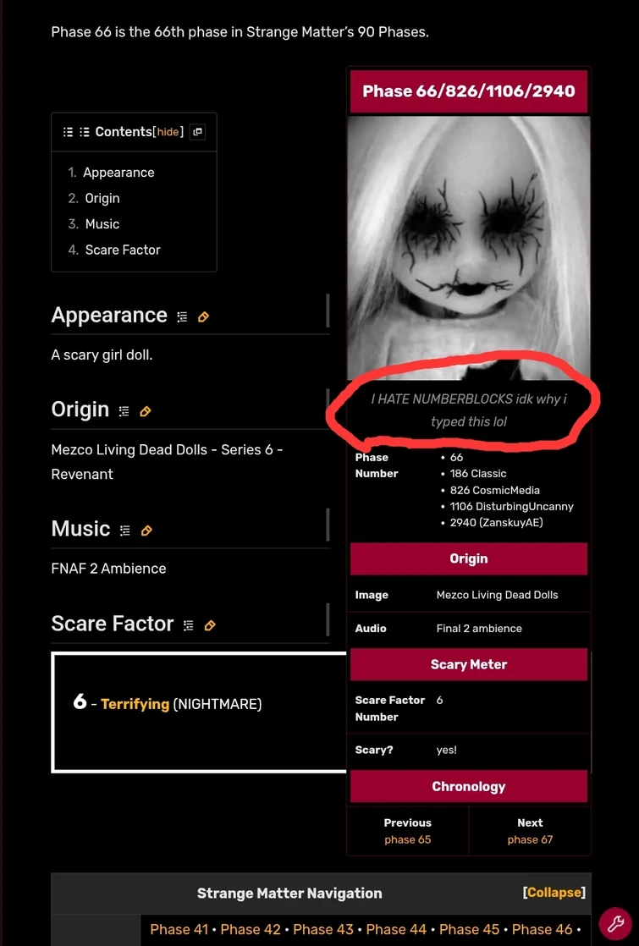Jump to Appearance in Contents

[x=118, y=173]
